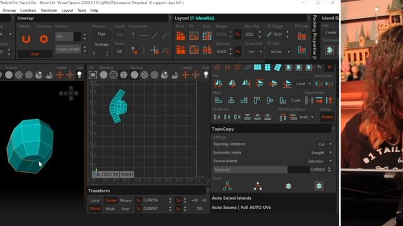The height and width of the screenshot is (226, 403).
Task: Toggle the Auto unfold button
Action: (35, 54)
